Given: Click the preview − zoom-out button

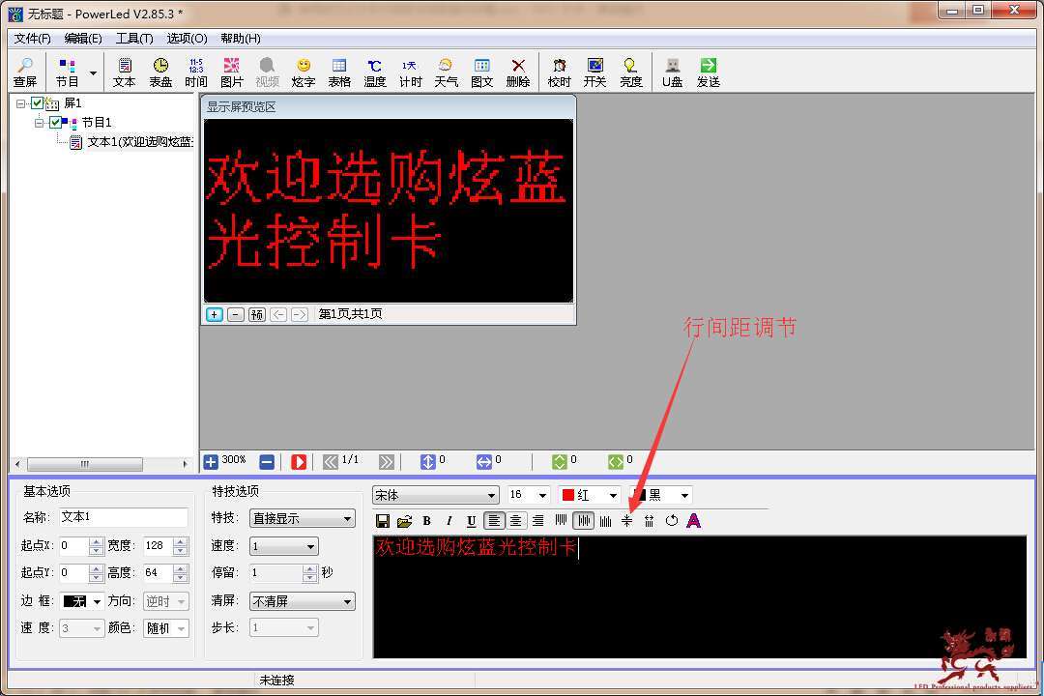Looking at the screenshot, I should coord(236,314).
